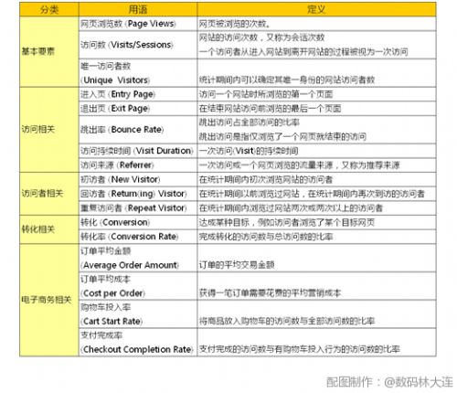Select the Page Views term cell

pyautogui.click(x=138, y=24)
